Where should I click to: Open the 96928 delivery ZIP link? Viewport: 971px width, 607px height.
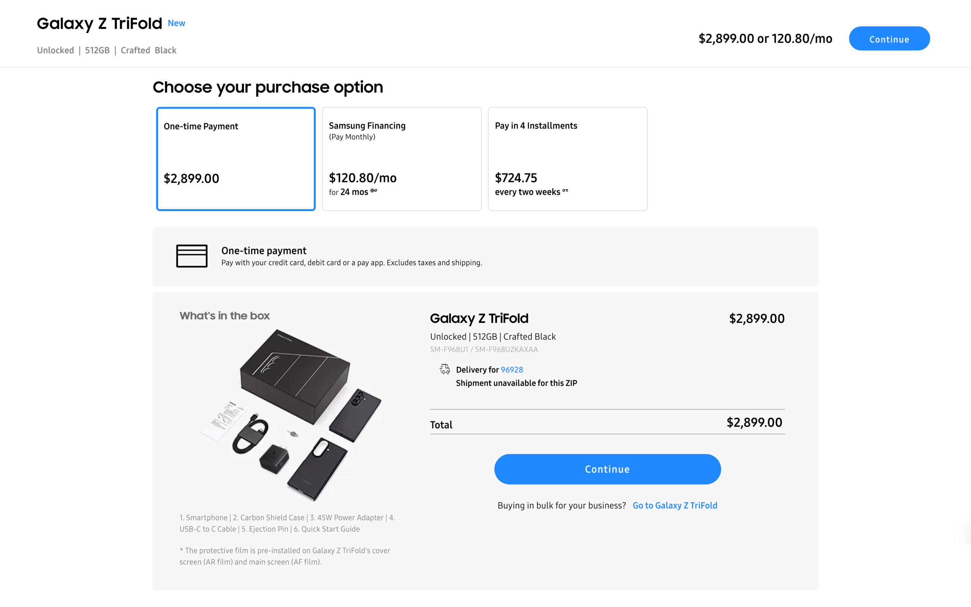(x=512, y=370)
